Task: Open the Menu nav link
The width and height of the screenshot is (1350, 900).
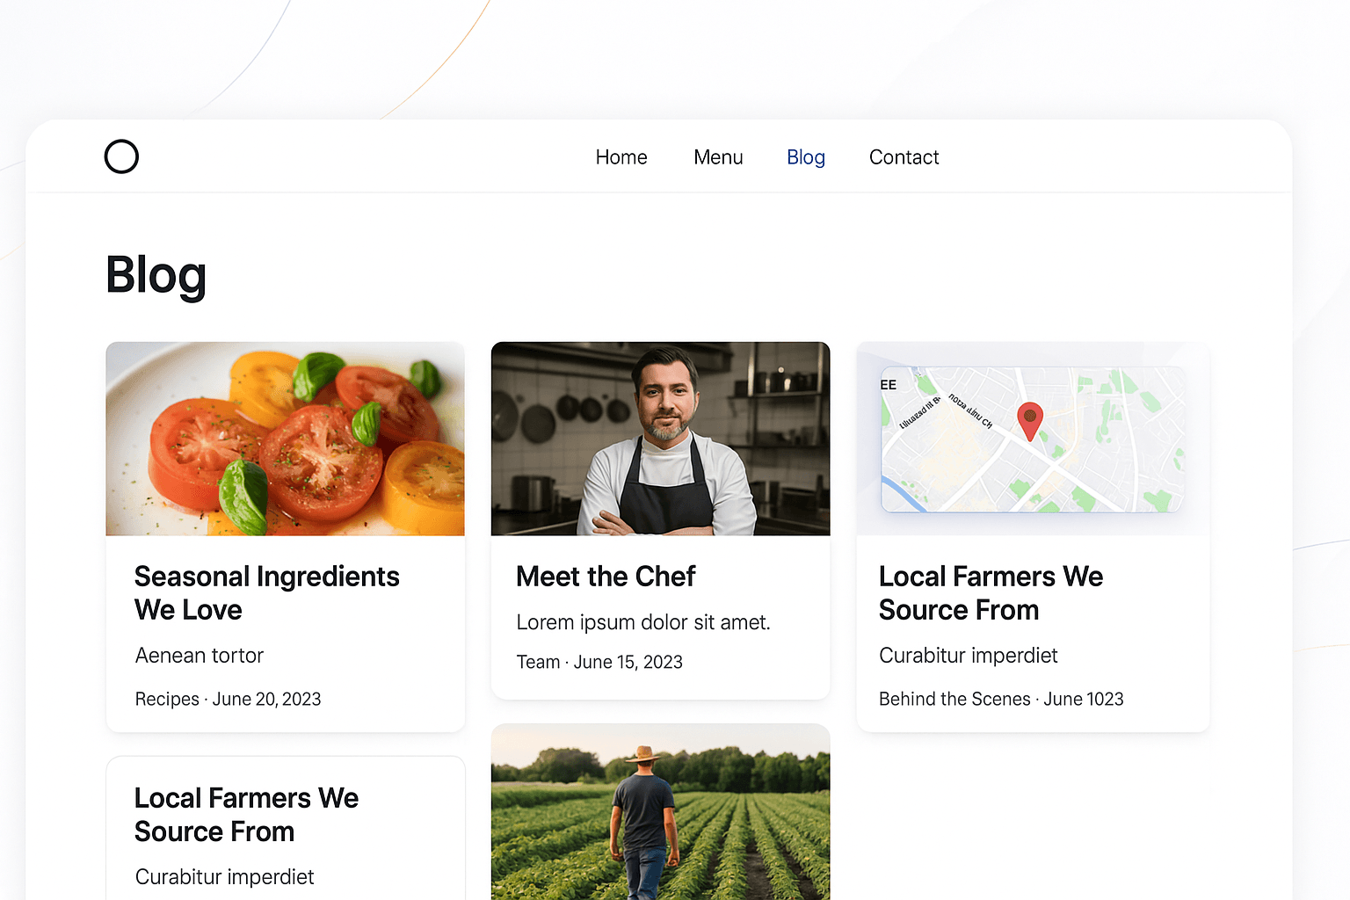Action: (718, 157)
